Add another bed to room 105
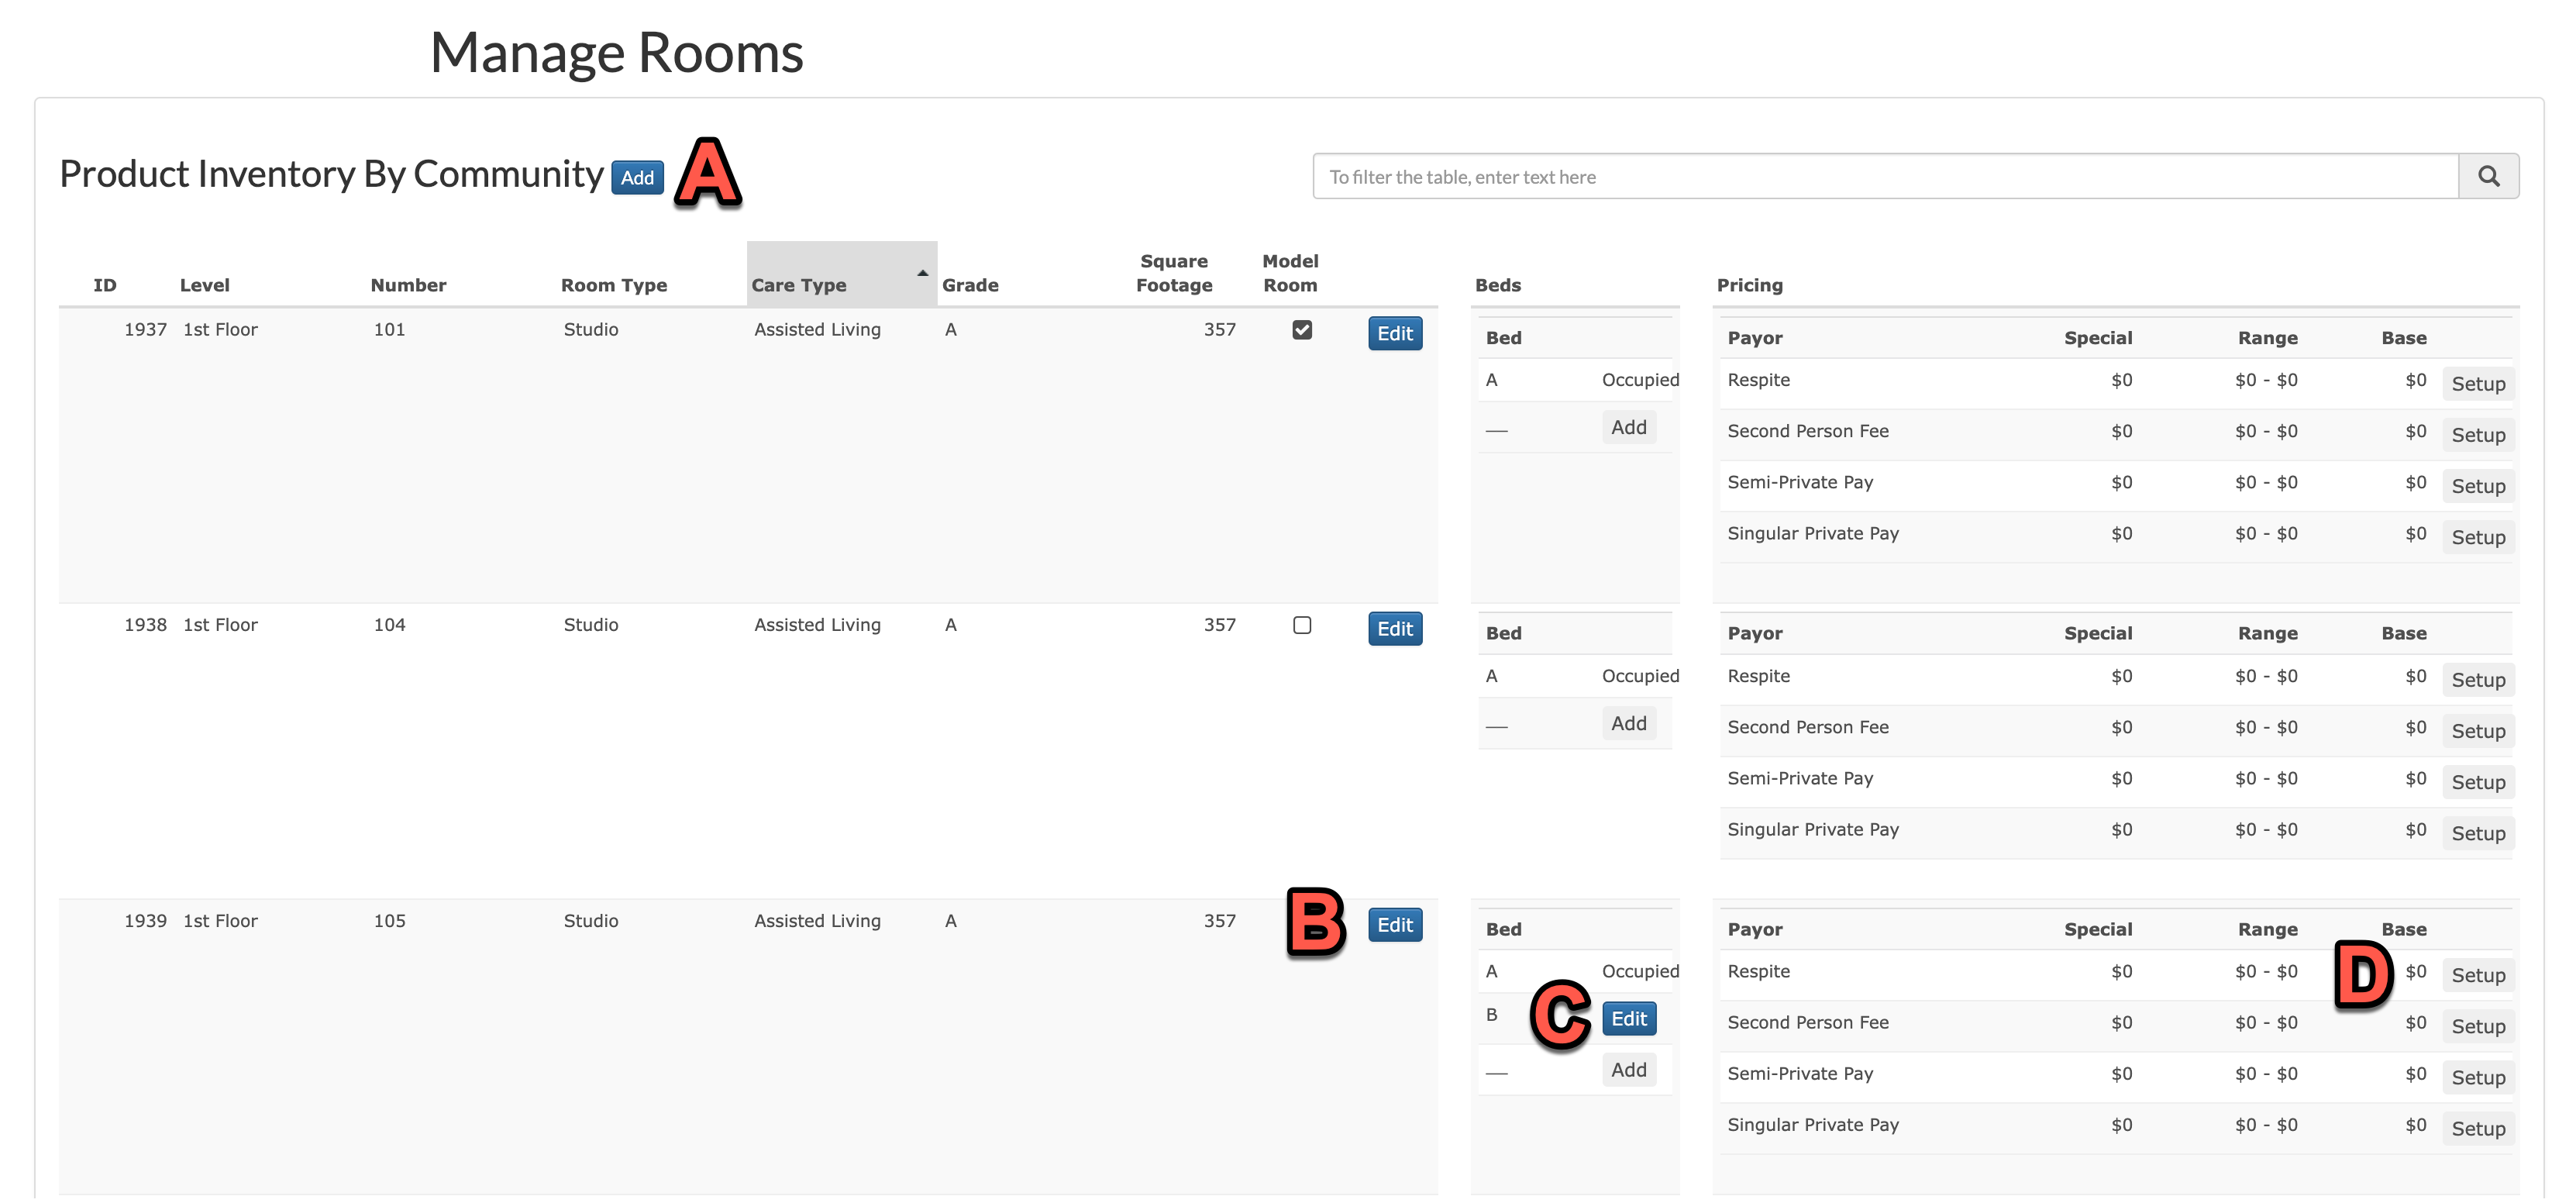 tap(1628, 1070)
